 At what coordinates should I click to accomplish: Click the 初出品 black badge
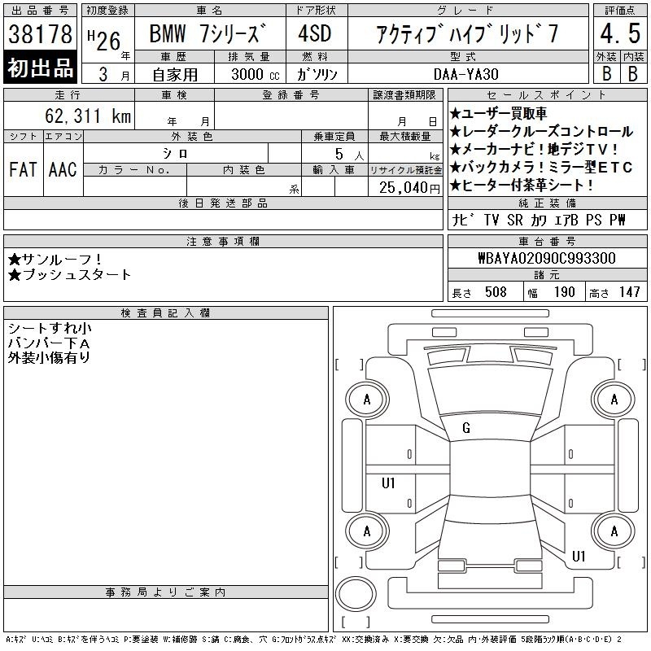click(x=40, y=68)
